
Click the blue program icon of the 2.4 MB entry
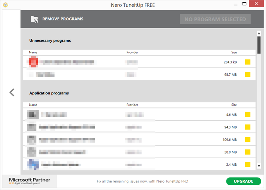click(32, 165)
